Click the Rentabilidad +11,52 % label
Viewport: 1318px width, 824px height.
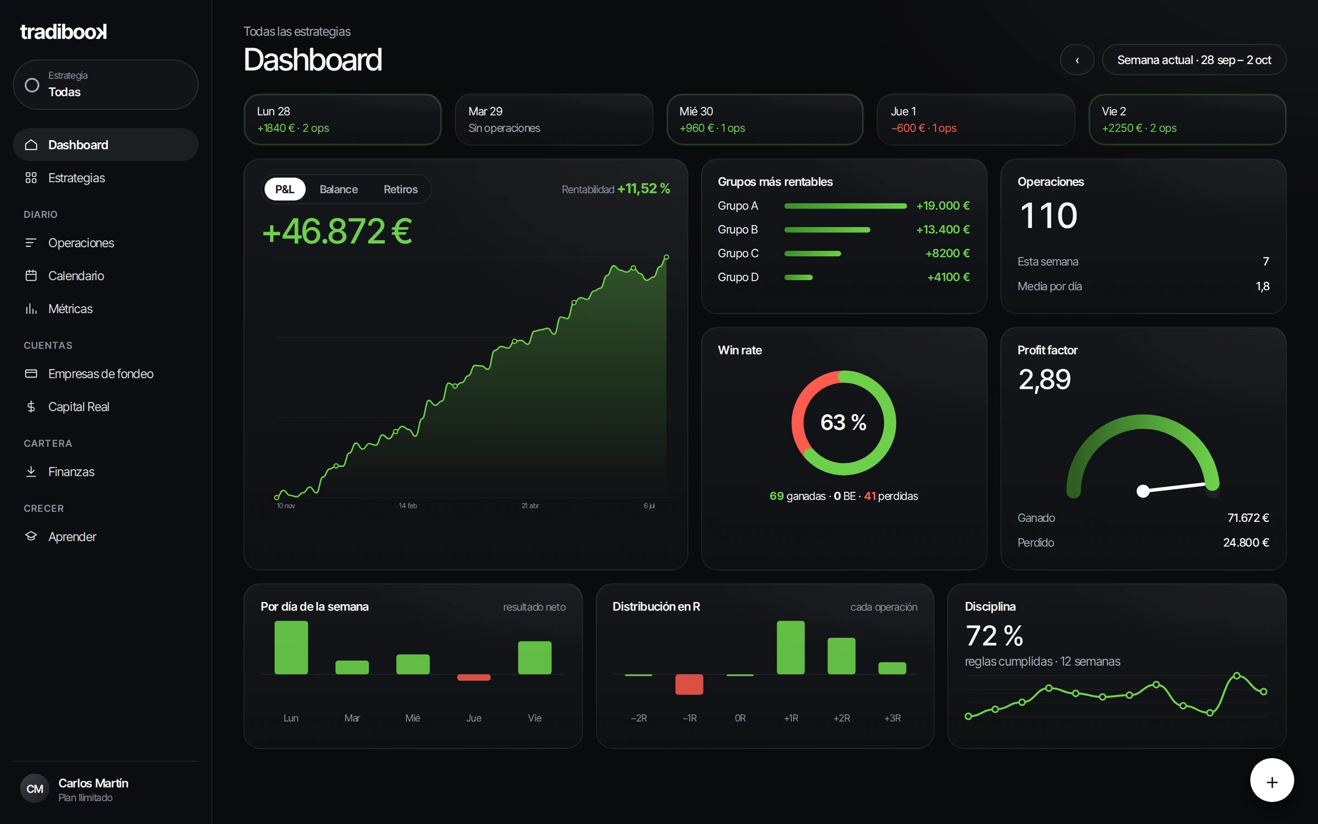pos(616,189)
